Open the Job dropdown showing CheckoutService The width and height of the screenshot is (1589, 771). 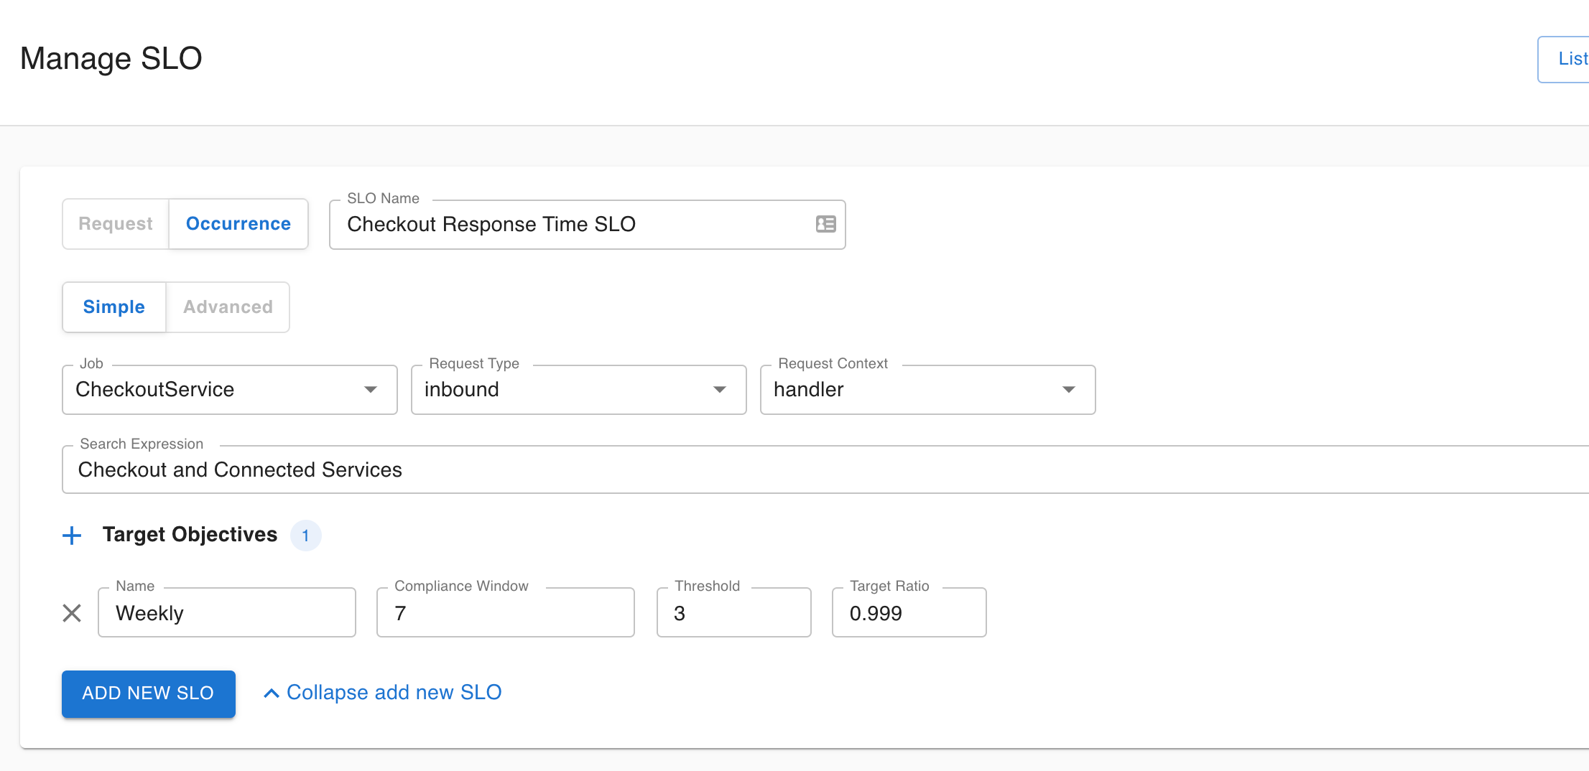229,390
